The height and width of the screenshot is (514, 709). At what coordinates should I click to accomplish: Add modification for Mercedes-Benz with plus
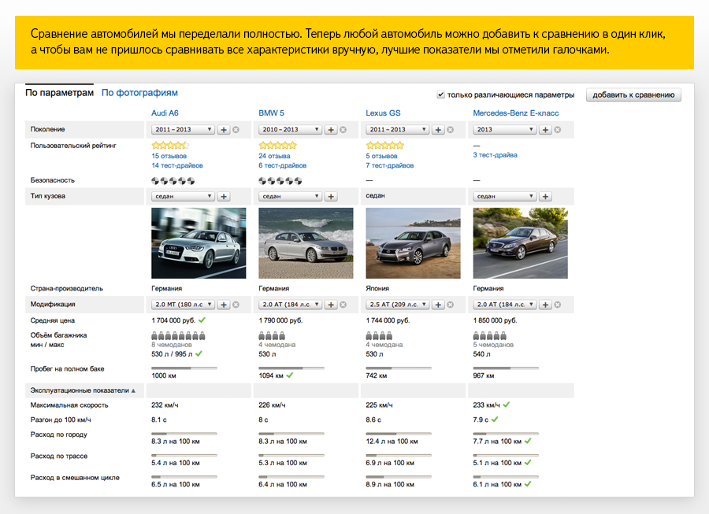point(545,305)
